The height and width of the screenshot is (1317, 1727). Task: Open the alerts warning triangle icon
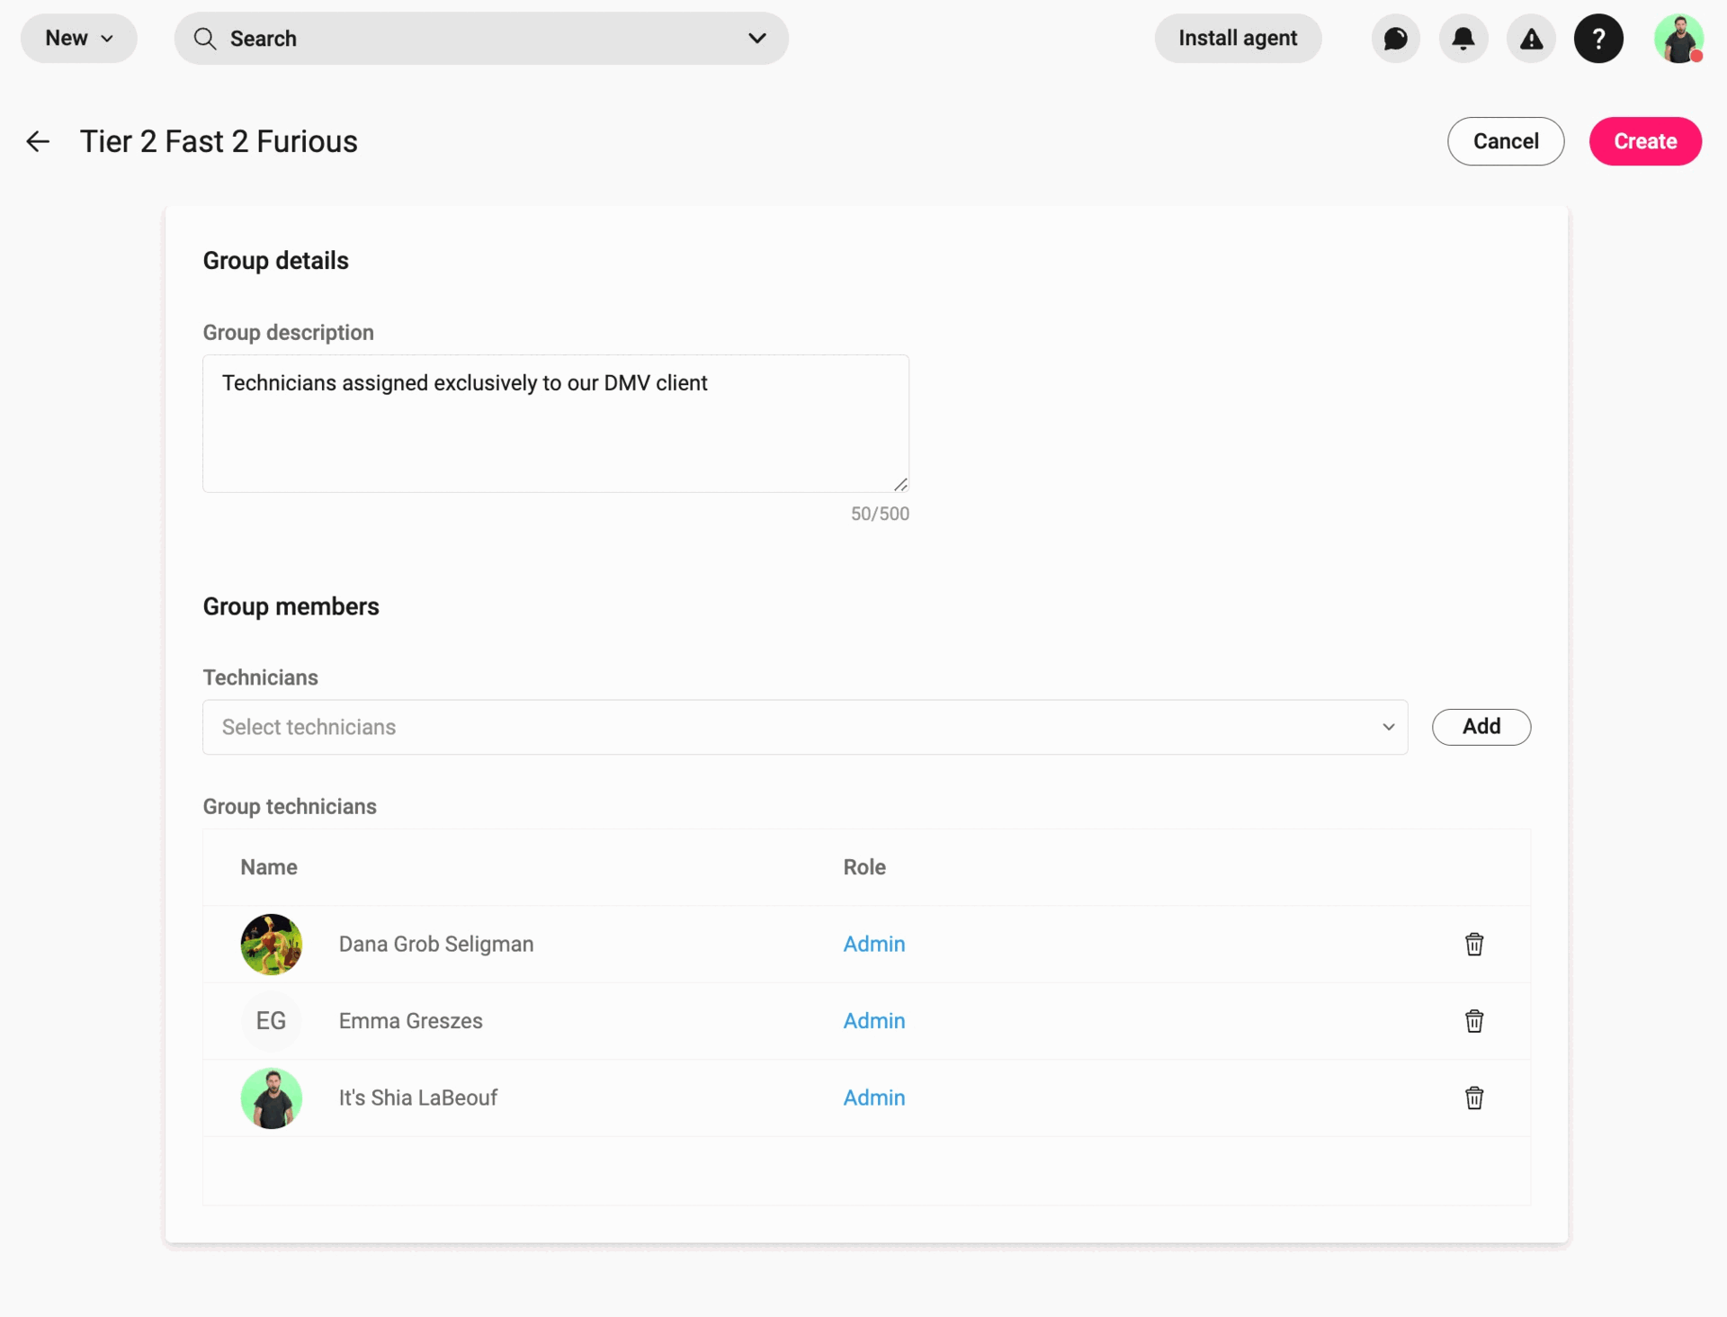(x=1531, y=39)
